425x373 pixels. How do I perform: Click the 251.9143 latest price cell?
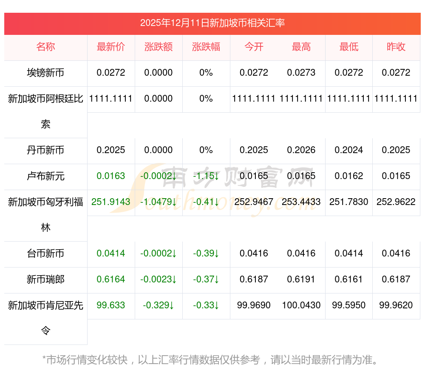[111, 202]
